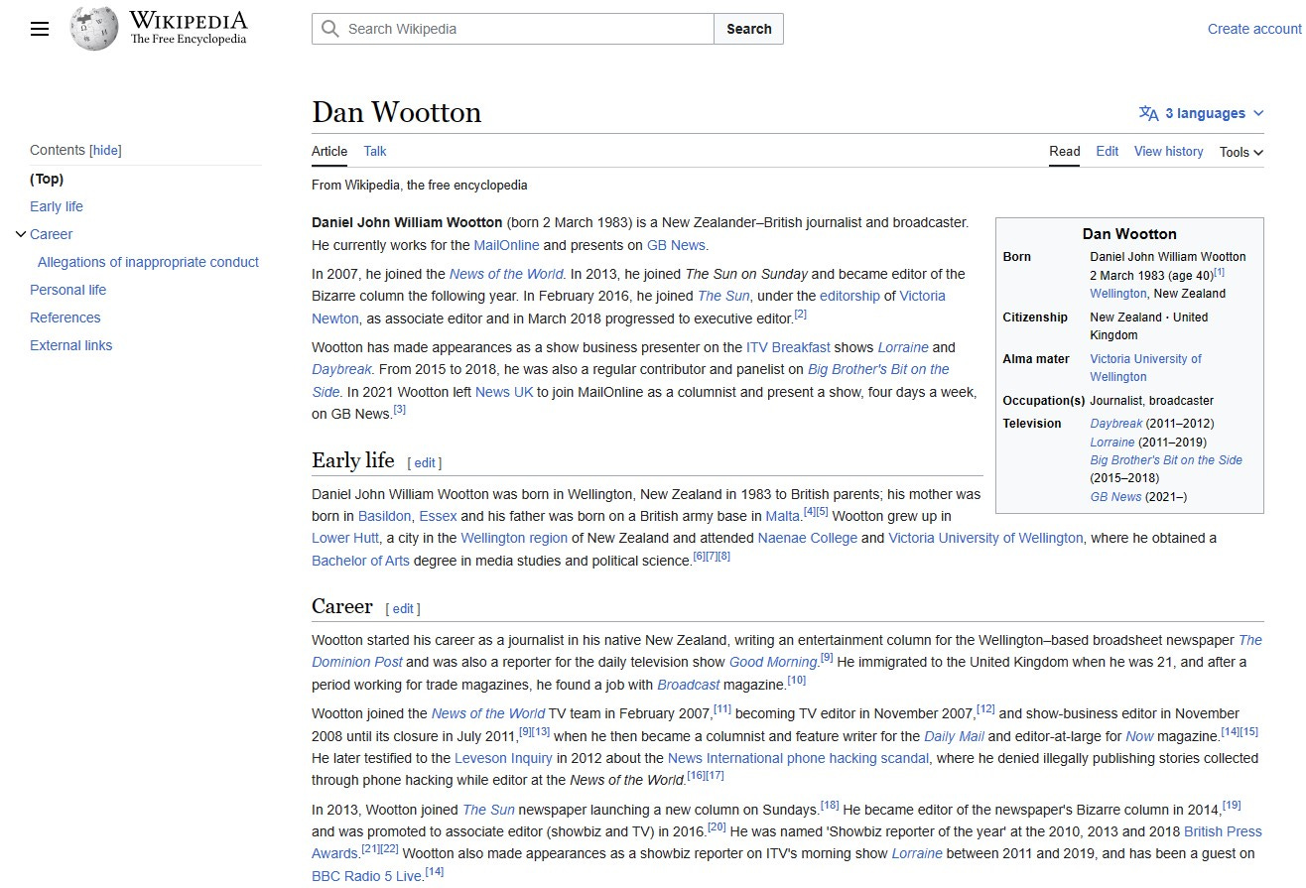Jump to (Top) in contents

pos(47,179)
